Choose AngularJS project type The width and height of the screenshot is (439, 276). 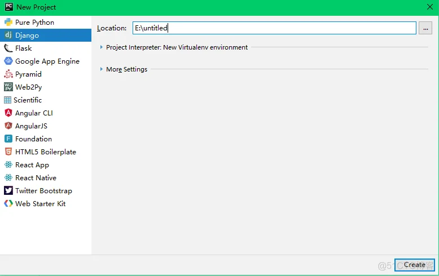(46, 126)
